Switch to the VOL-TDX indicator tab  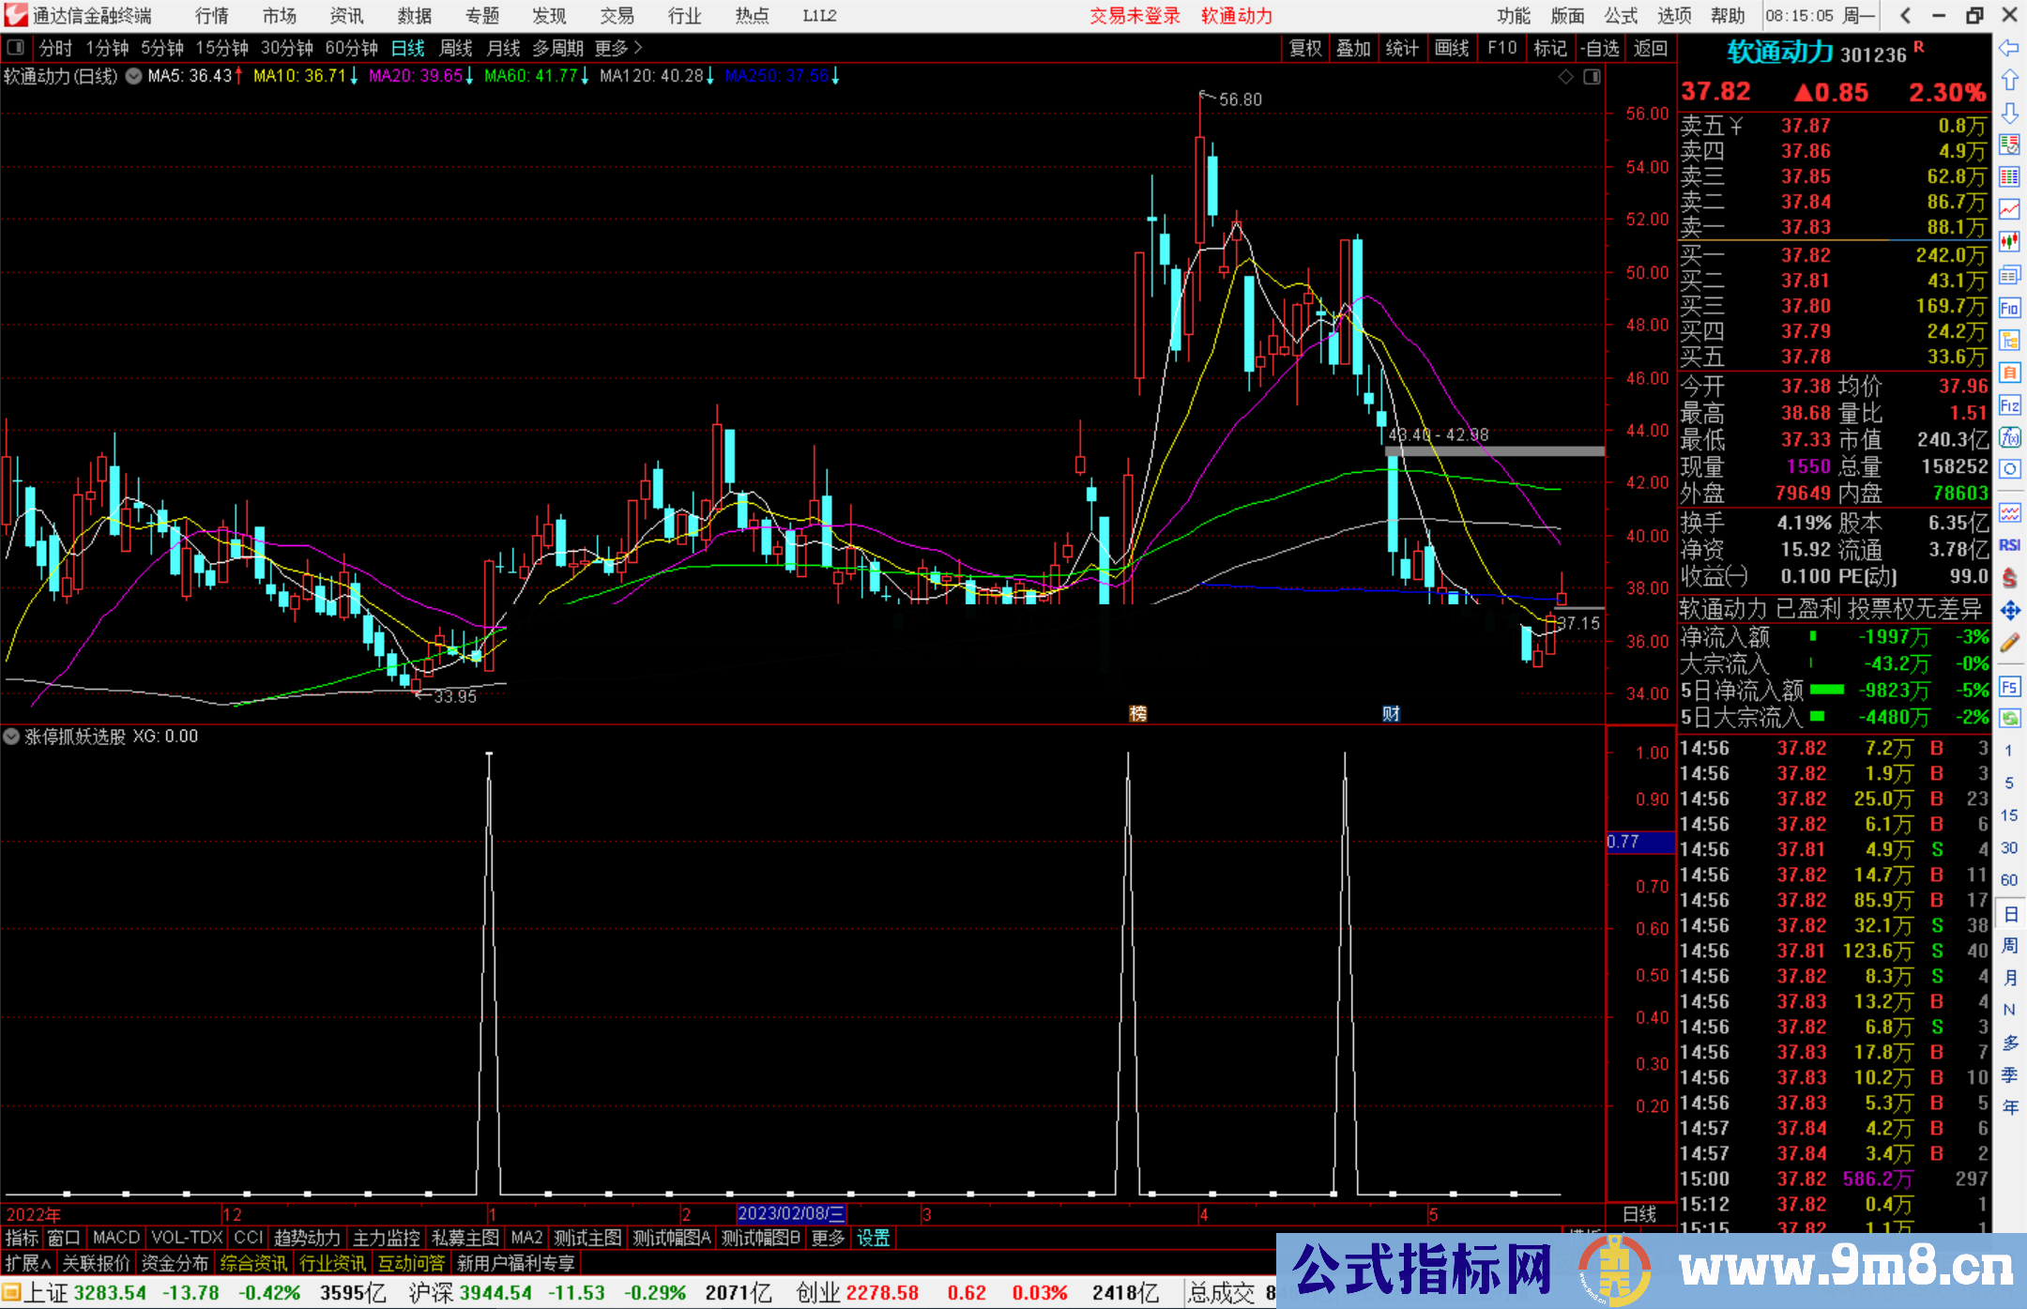pyautogui.click(x=188, y=1238)
